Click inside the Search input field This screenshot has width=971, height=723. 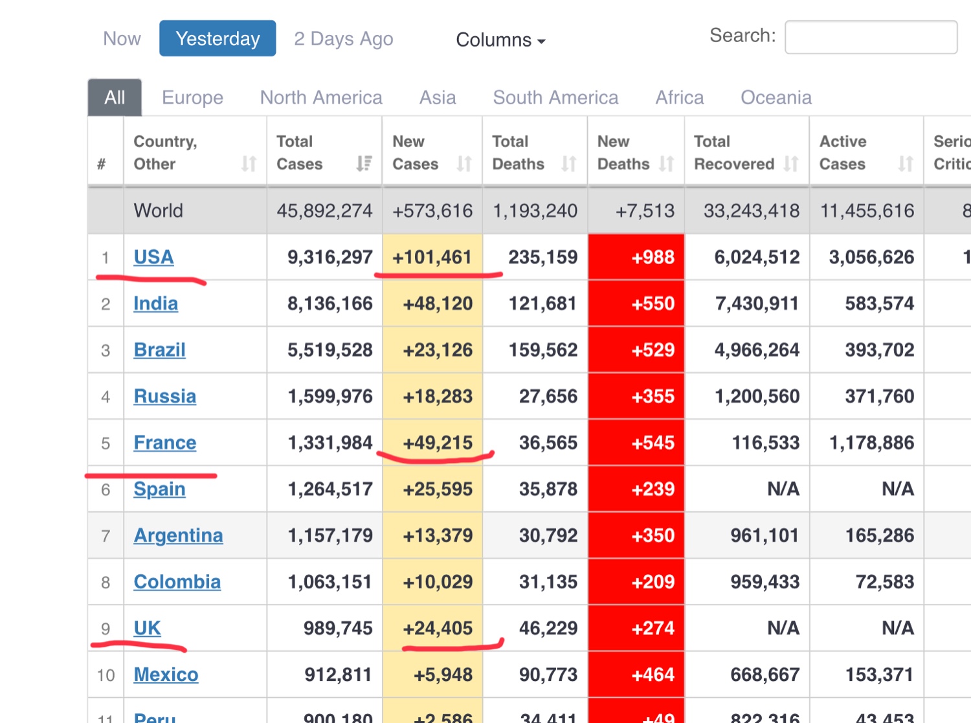coord(871,38)
